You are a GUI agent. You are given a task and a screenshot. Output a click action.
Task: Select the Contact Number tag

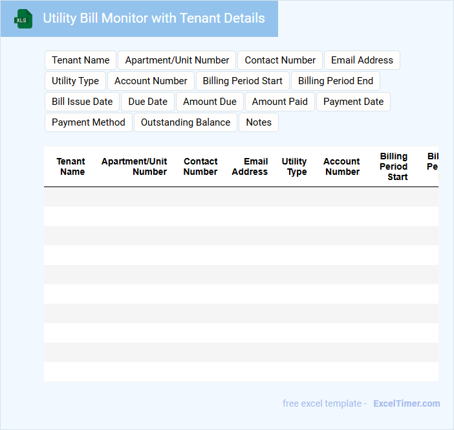280,60
